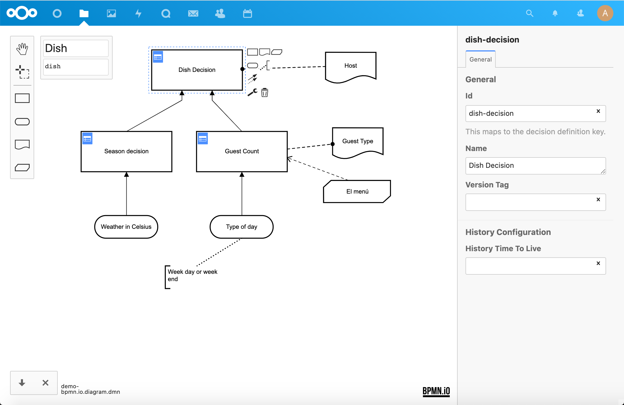Viewport: 624px width, 405px height.
Task: Select the hand/pan tool
Action: [22, 48]
